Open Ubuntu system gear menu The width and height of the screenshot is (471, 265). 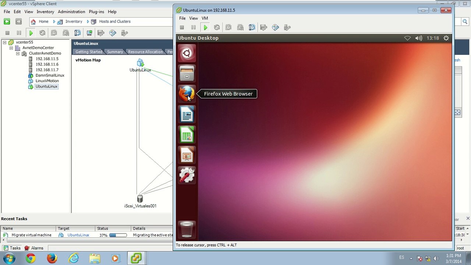(x=446, y=38)
